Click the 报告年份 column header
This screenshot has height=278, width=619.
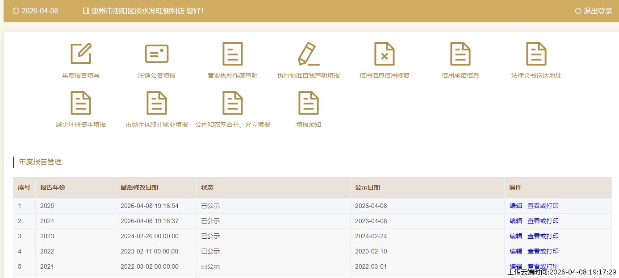click(x=53, y=187)
